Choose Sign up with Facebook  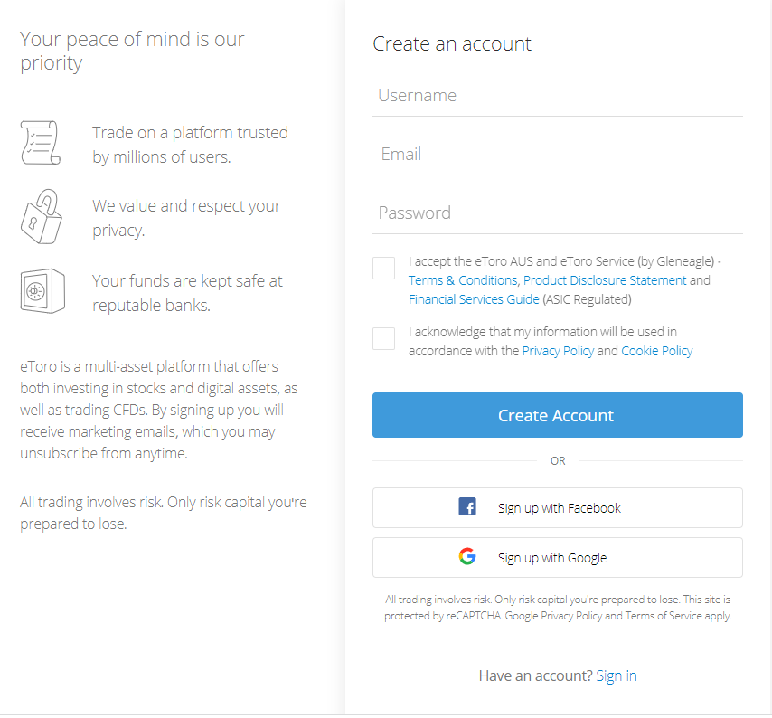click(558, 507)
